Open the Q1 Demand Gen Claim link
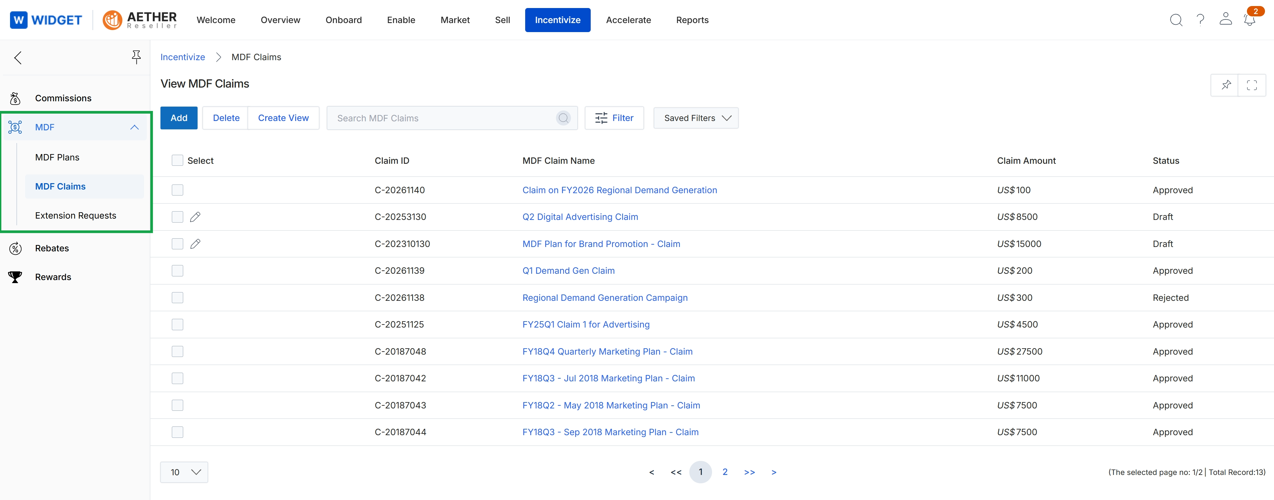 click(569, 270)
